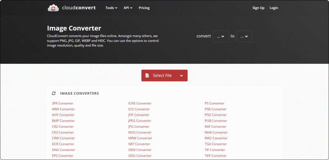
Task: Open the DNG Converter link
Action: click(63, 150)
